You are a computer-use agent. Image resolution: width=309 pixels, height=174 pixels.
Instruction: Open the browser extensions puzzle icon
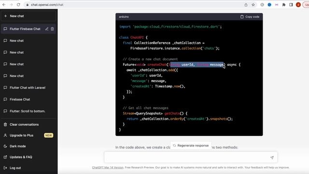click(x=284, y=5)
